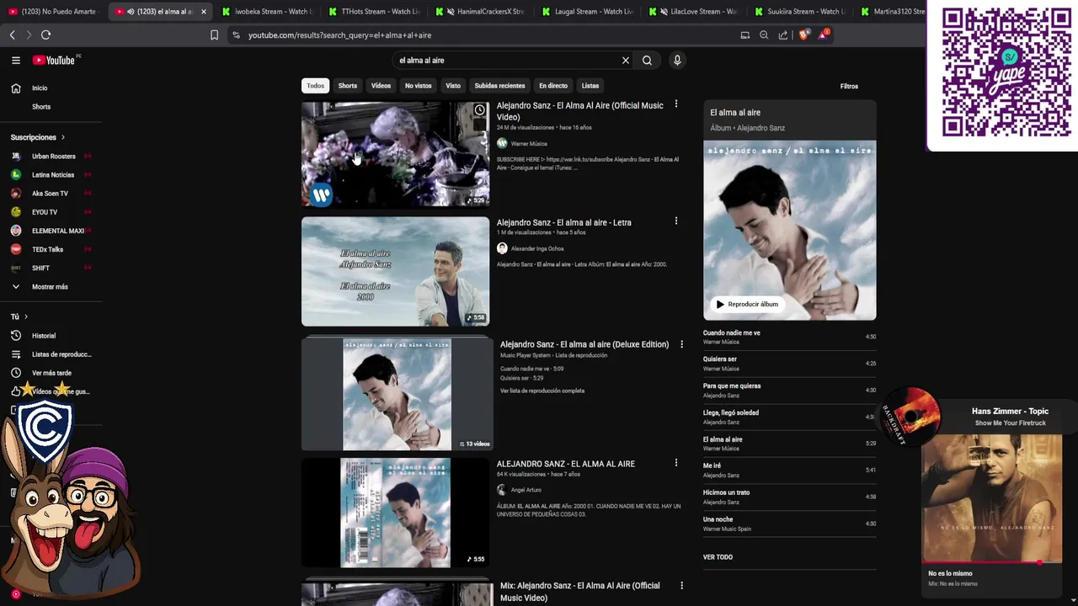The width and height of the screenshot is (1078, 606).
Task: Open the Warner Música channel avatar
Action: (x=502, y=143)
